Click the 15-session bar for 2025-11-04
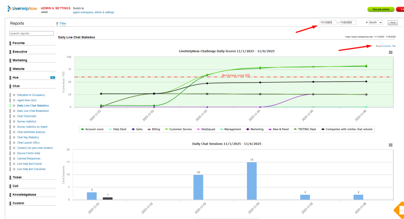 point(252,181)
